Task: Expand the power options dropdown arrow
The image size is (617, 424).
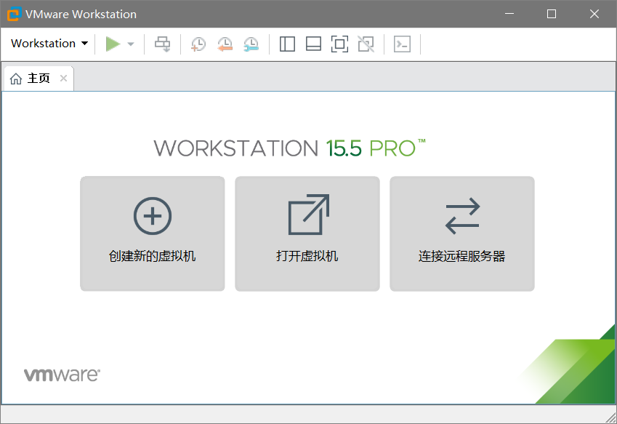Action: coord(131,44)
